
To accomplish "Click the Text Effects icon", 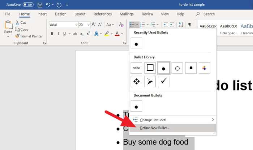I will pyautogui.click(x=97, y=34).
